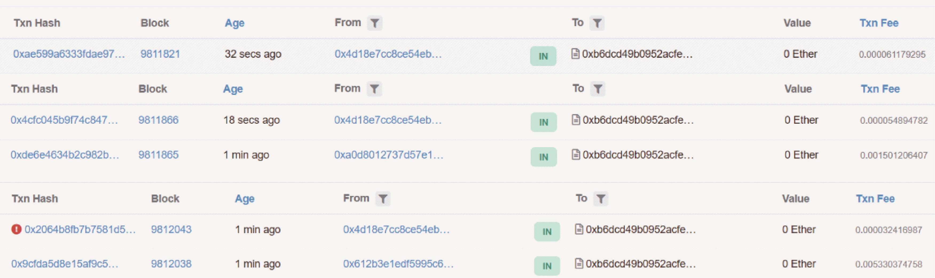Click the red error icon beside 0x2064b8fb7b7581d5
The width and height of the screenshot is (935, 278).
(x=16, y=229)
